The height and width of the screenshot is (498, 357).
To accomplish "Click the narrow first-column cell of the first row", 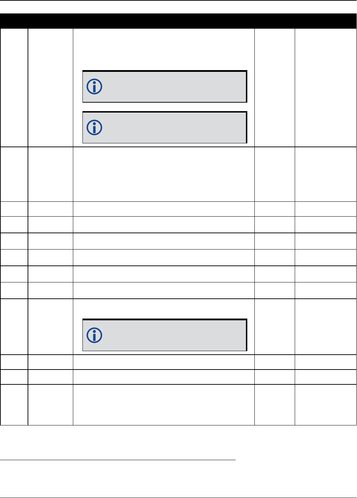I will click(x=14, y=88).
